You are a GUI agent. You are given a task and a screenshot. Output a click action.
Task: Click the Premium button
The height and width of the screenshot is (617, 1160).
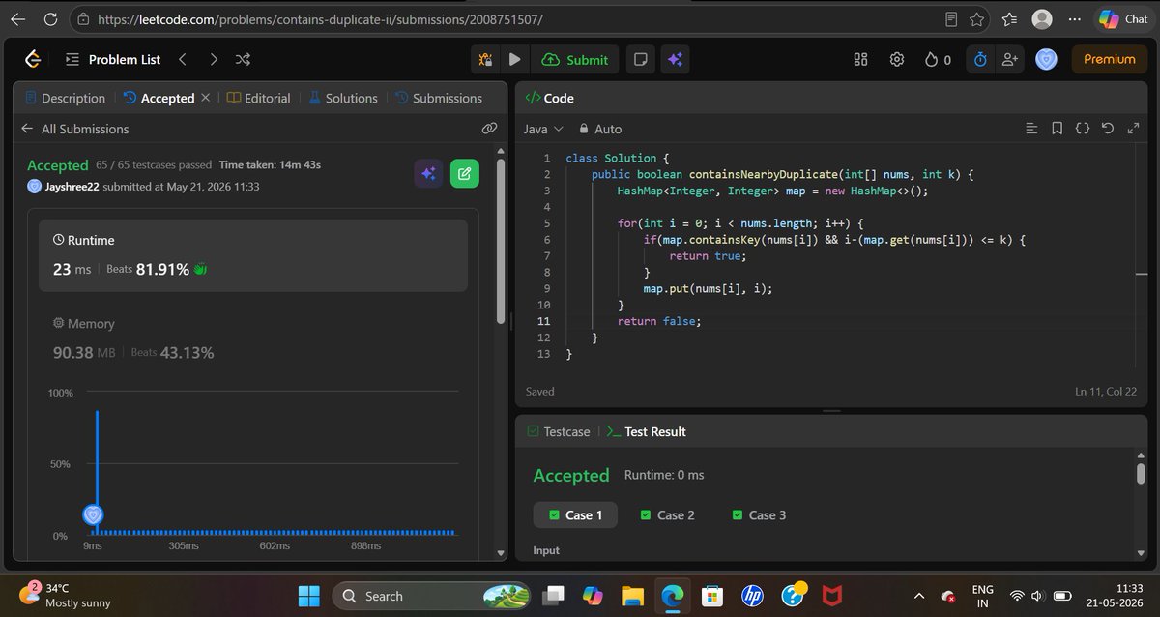tap(1109, 60)
